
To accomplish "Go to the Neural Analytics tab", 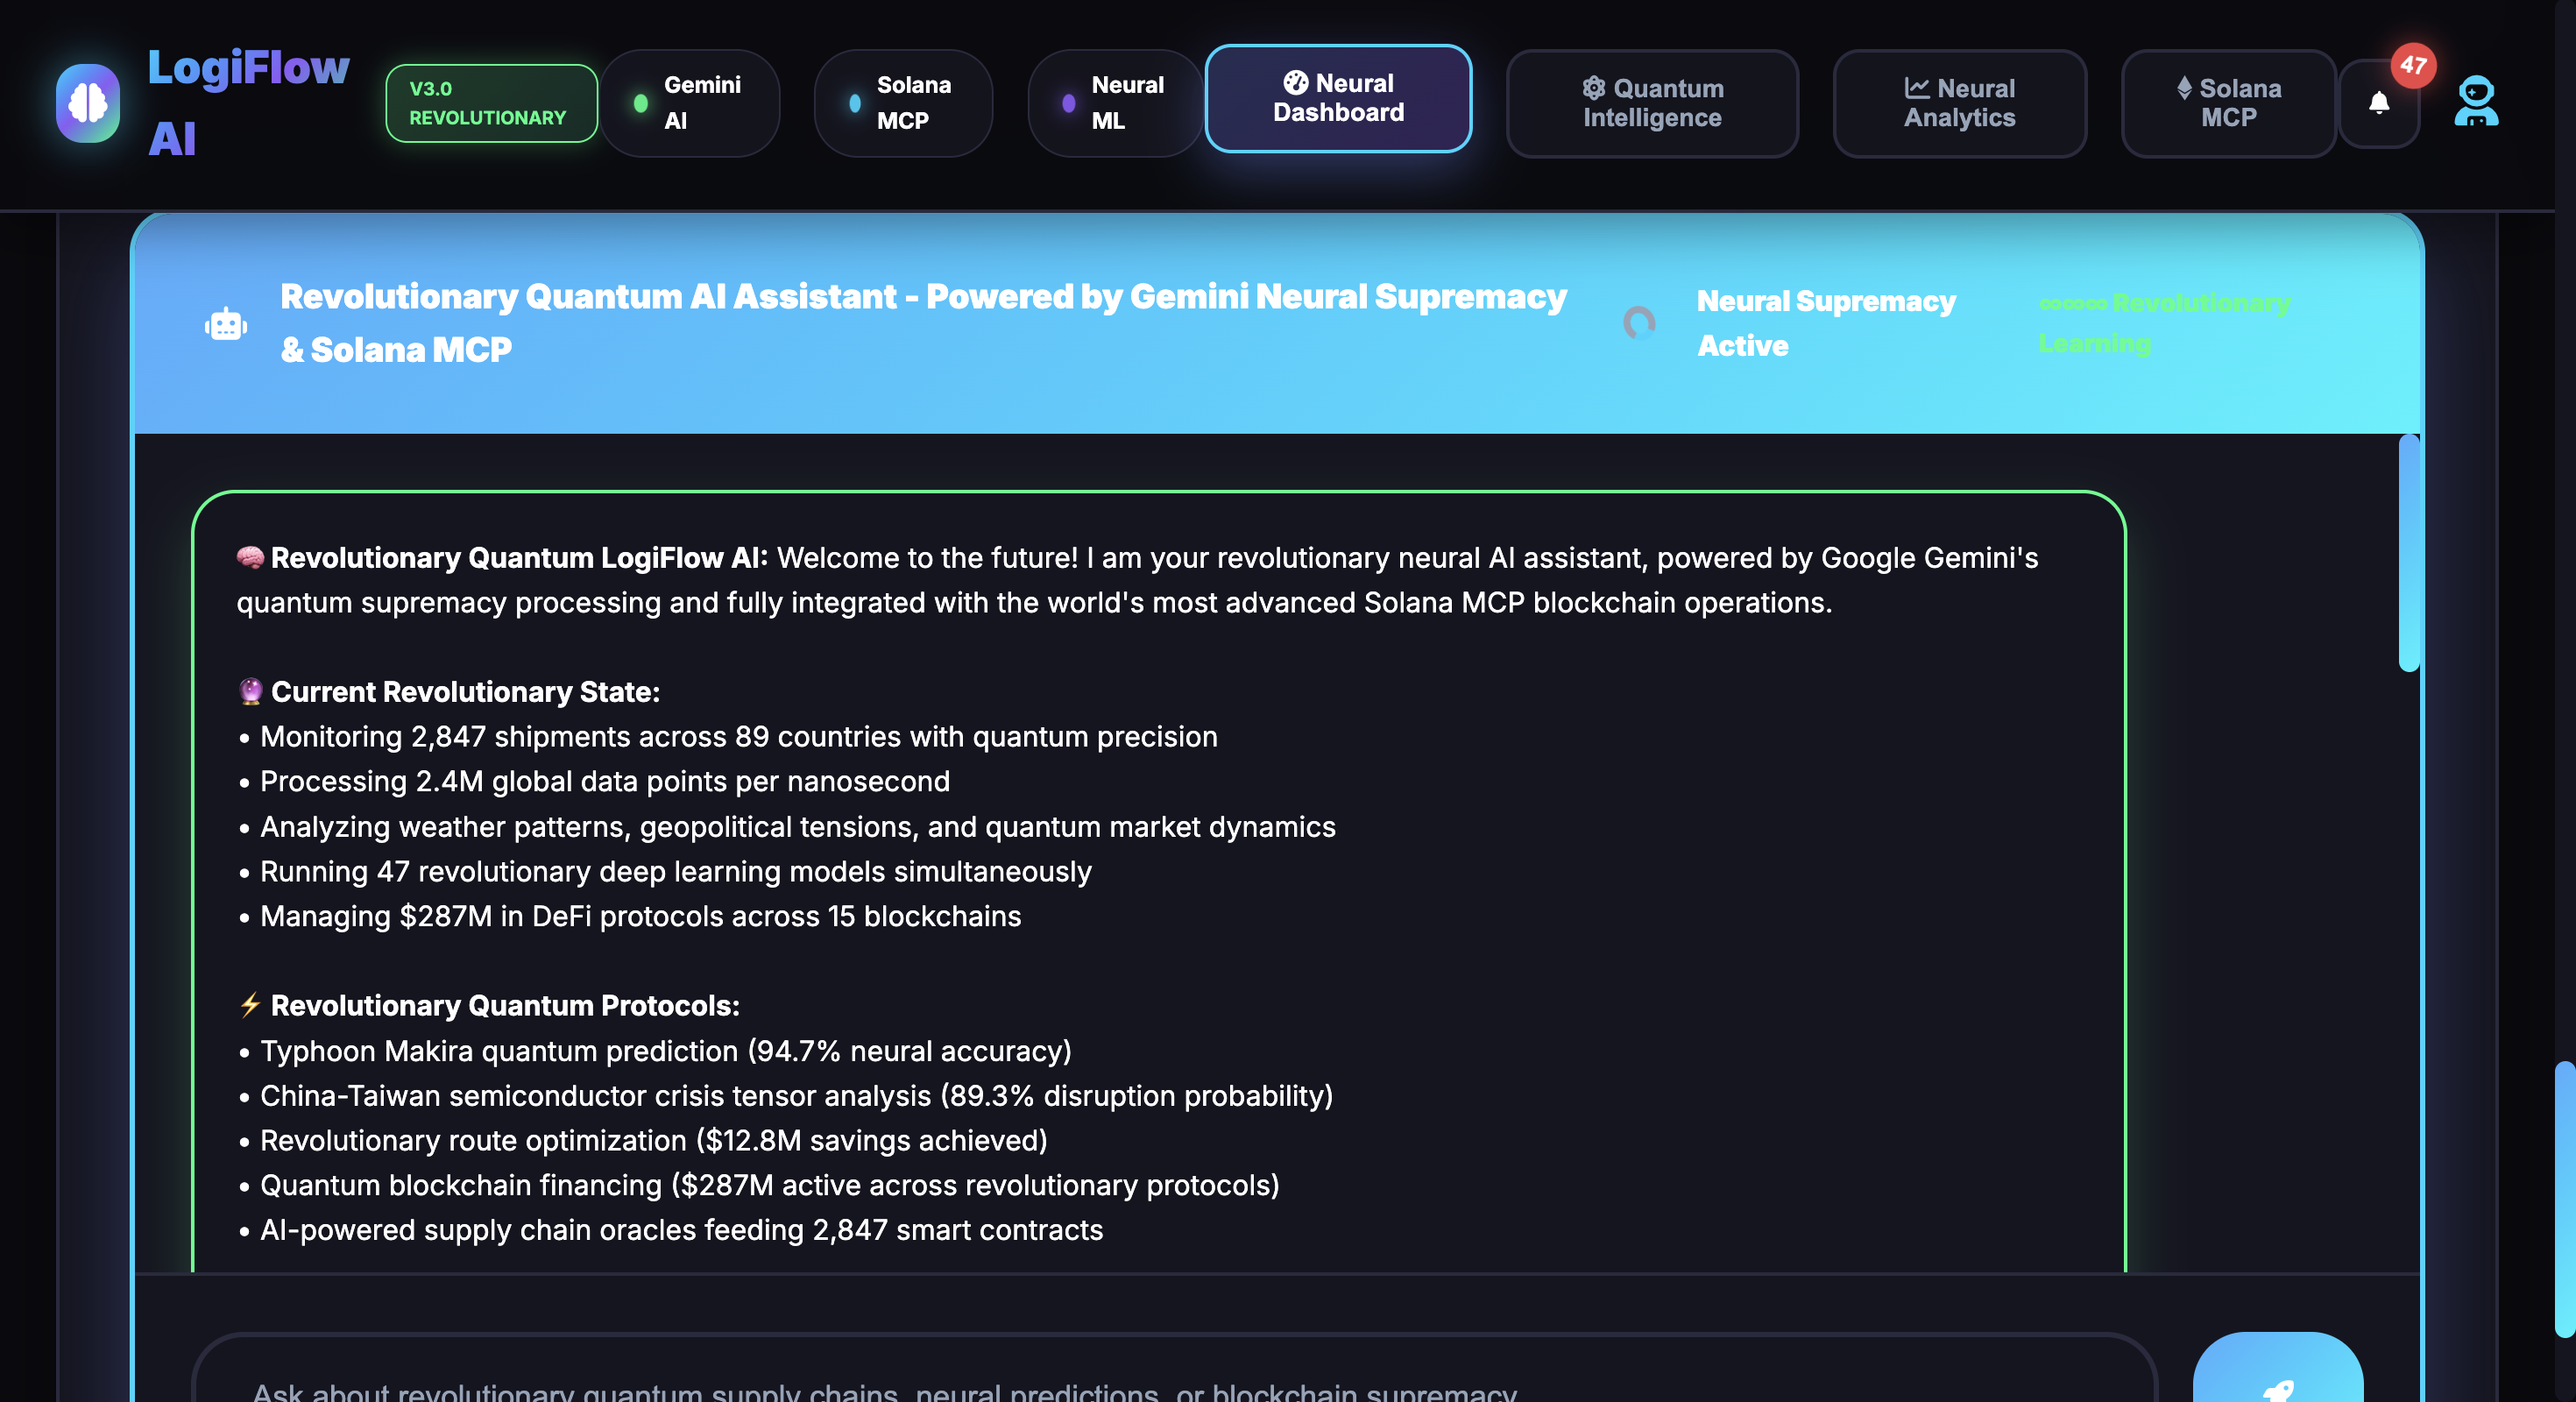I will pos(1958,103).
